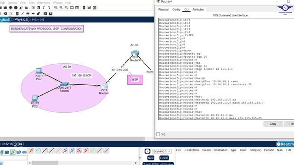Choose the automatic connection lightning bolt
The image size is (294, 165).
point(31,151)
